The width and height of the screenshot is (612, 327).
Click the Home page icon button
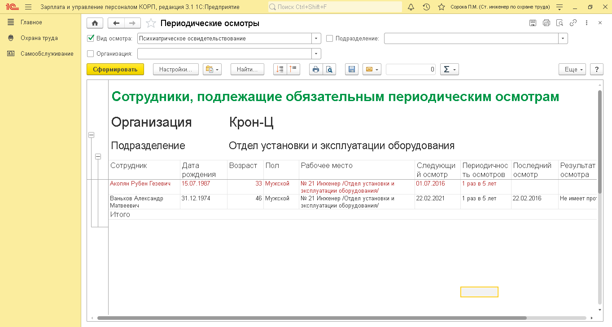click(x=95, y=23)
